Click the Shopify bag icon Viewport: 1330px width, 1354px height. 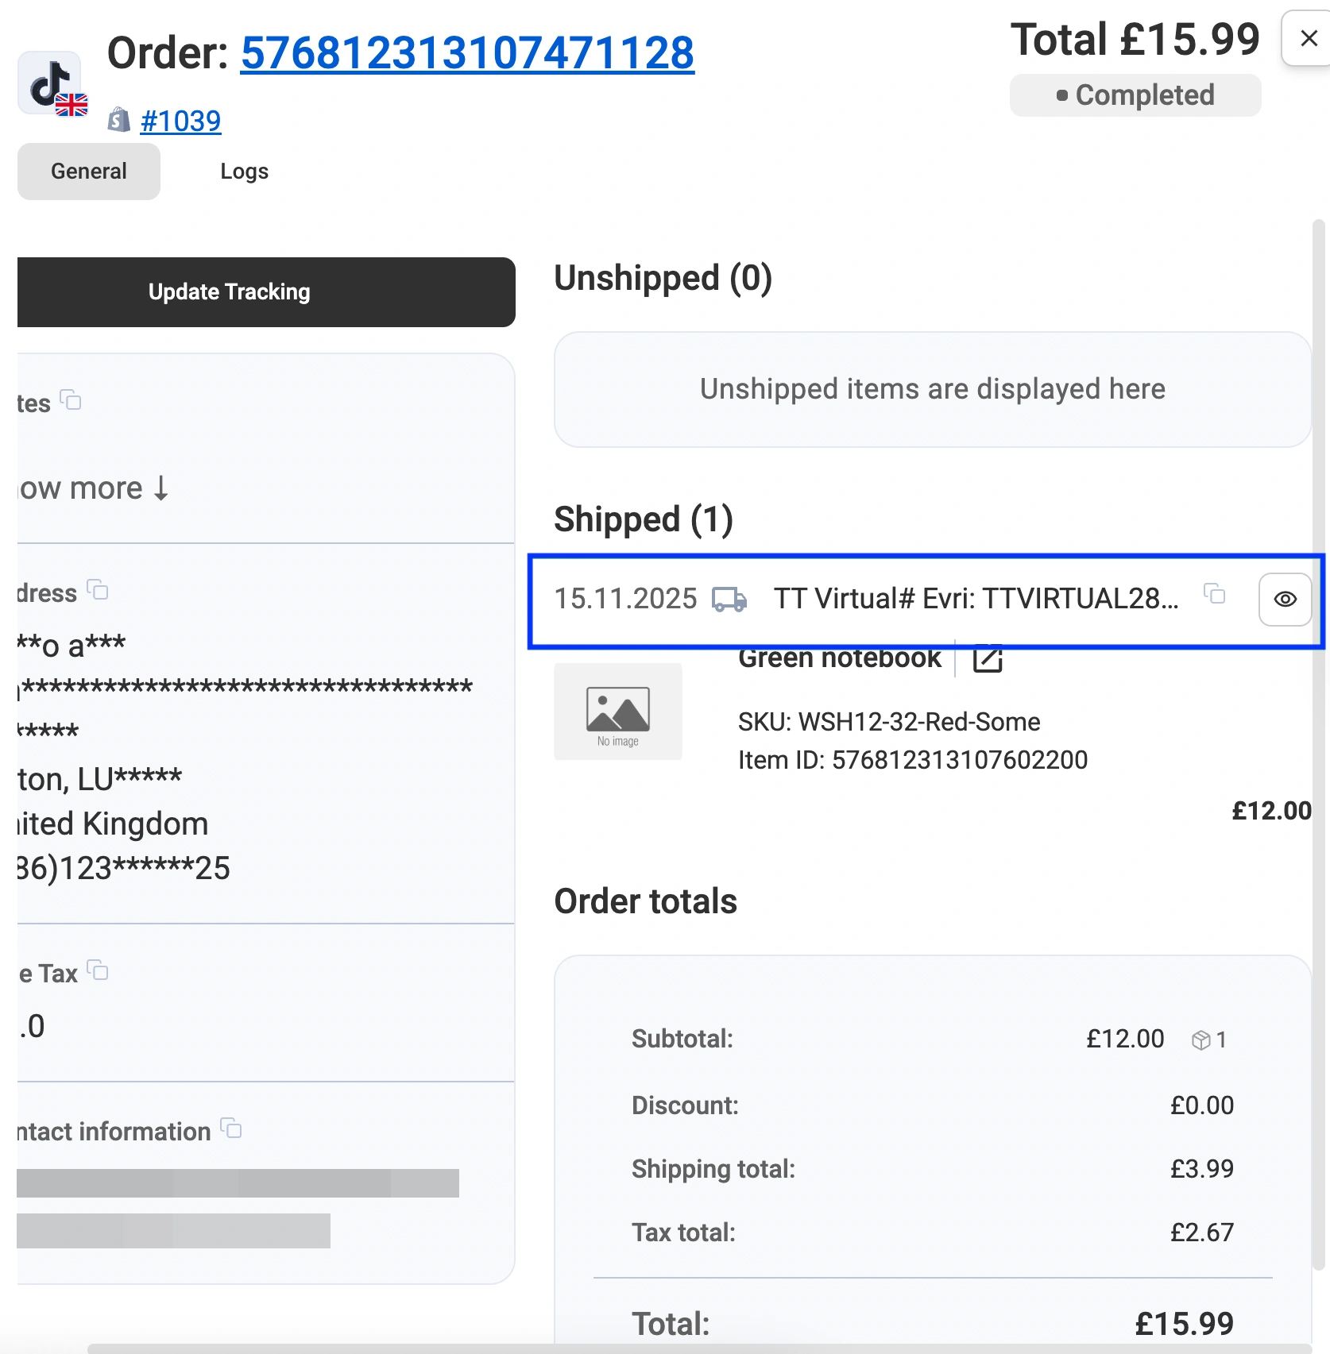pos(119,121)
